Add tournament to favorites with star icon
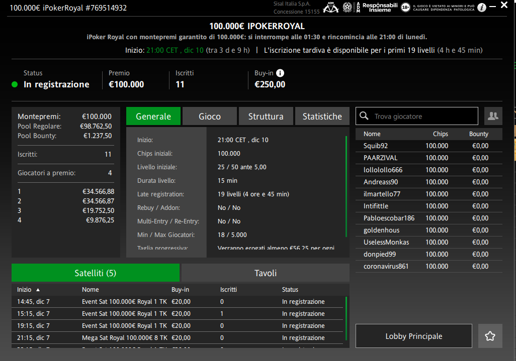This screenshot has width=516, height=361. click(490, 336)
